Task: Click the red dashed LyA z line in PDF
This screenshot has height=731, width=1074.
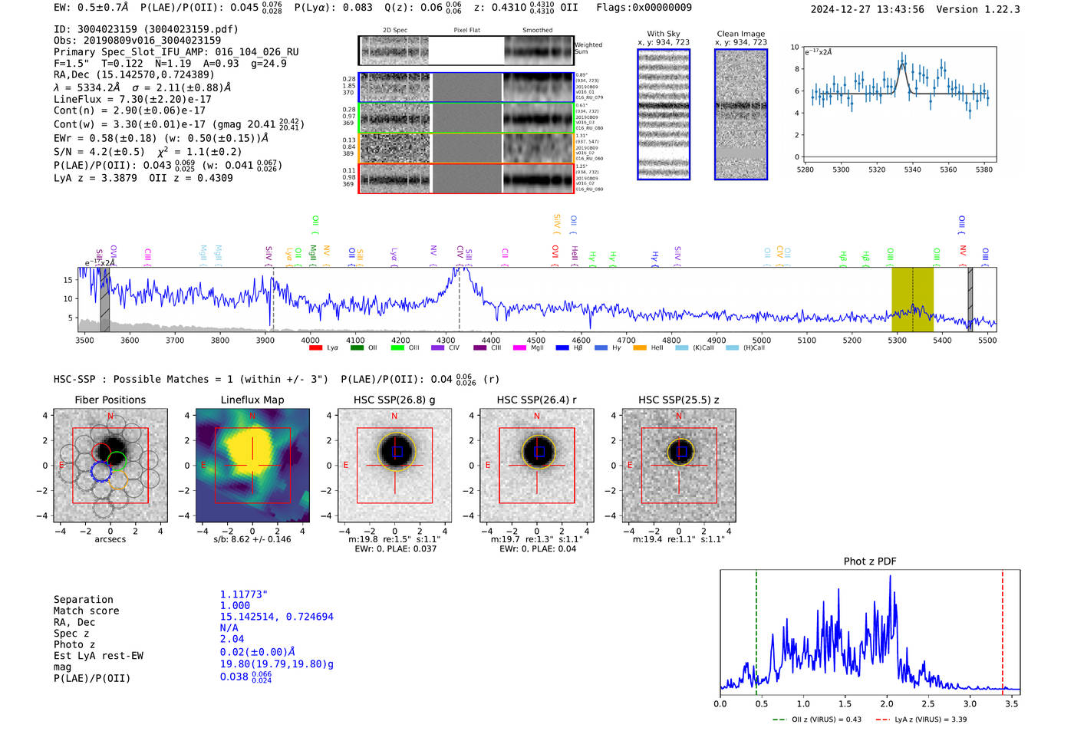Action: coord(1002,631)
